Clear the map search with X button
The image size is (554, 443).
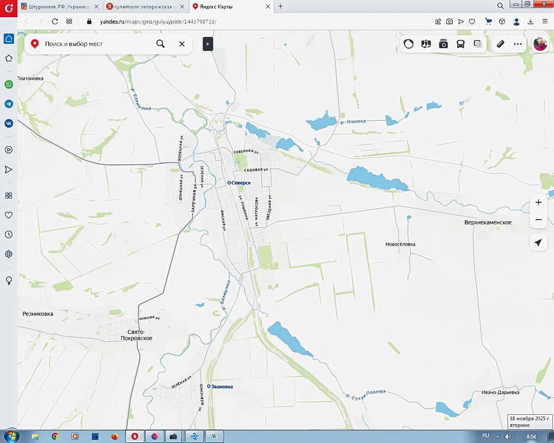point(182,44)
